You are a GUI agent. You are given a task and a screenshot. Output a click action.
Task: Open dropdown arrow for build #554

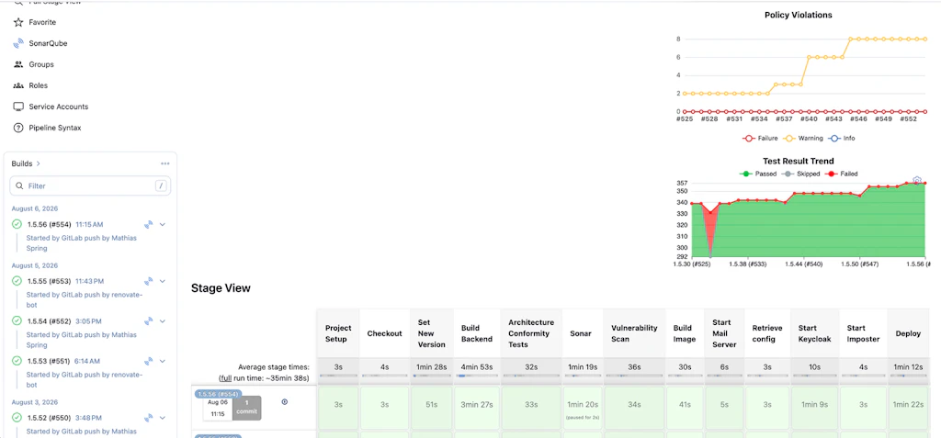point(163,224)
